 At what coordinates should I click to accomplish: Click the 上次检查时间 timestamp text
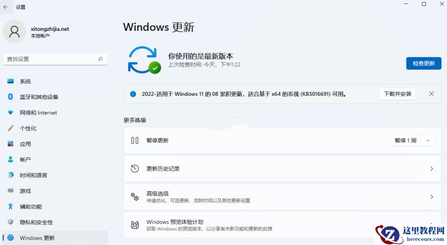click(204, 65)
